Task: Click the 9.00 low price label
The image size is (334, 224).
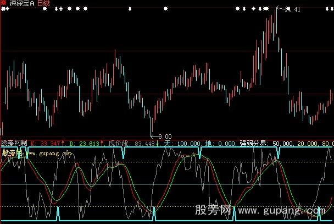Action: 165,136
